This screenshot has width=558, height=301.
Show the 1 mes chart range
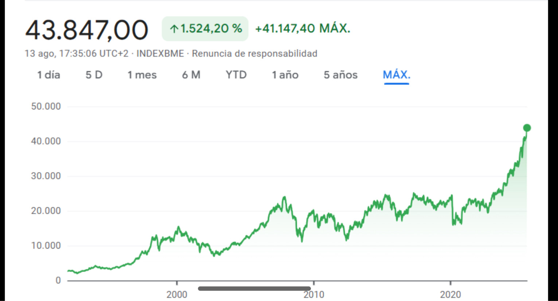[142, 75]
